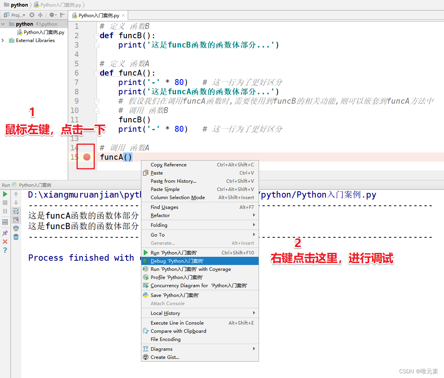
Task: Switch to the Python入门案例.py editor tab
Action: point(96,15)
